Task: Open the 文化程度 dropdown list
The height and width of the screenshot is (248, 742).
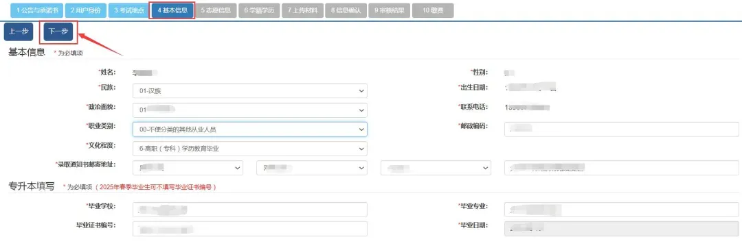Action: [x=250, y=149]
